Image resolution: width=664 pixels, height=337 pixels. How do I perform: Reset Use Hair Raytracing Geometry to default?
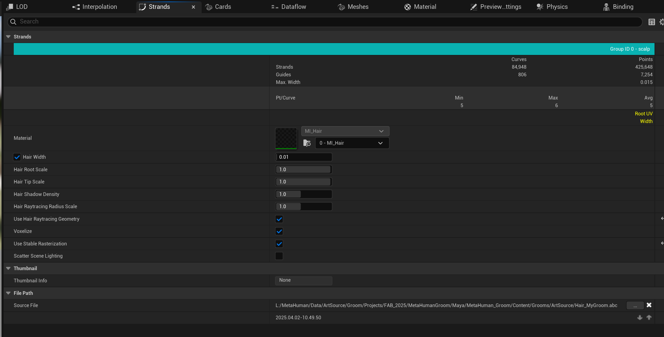(x=662, y=219)
